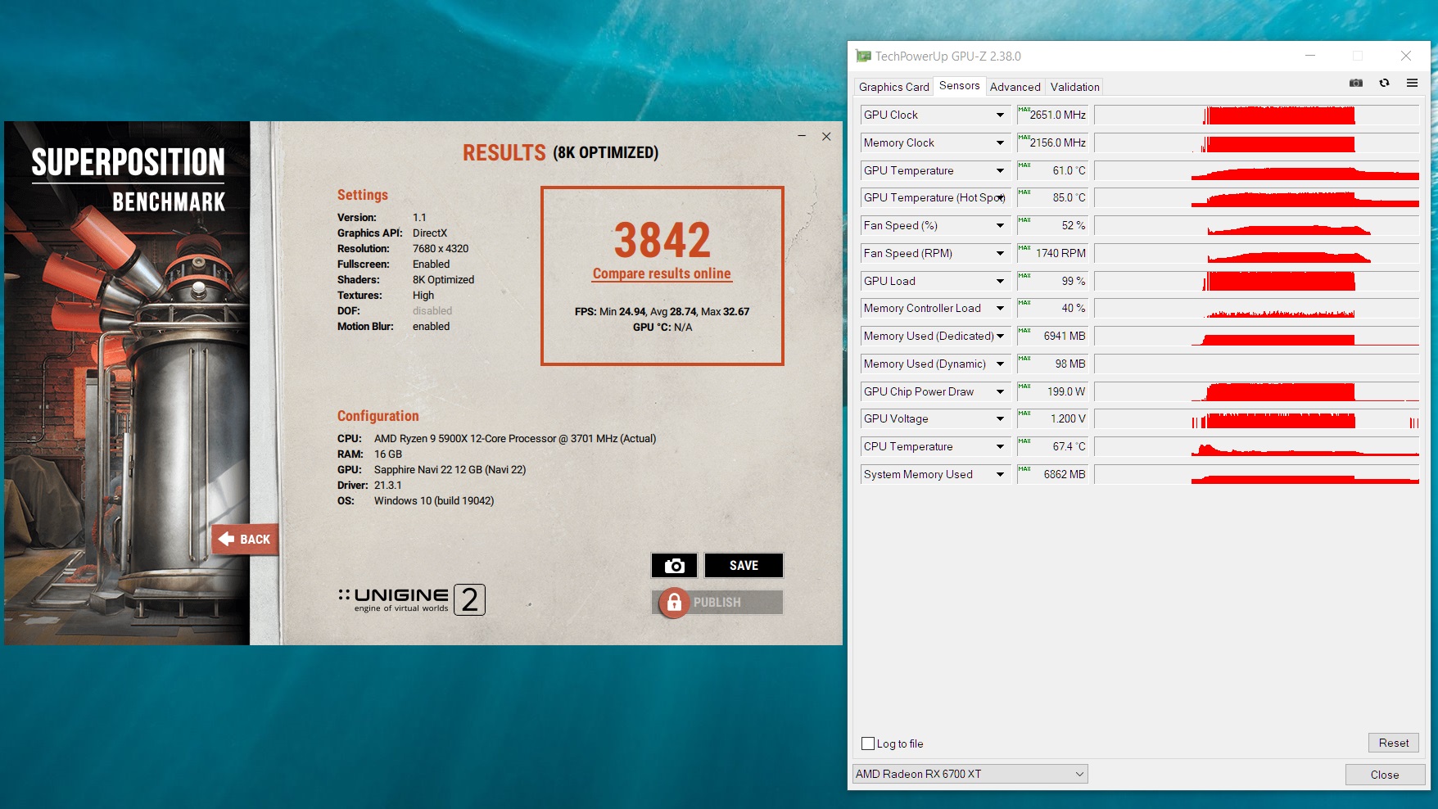Open the GPU Clock sensor dropdown
Screen dimensions: 1438x809
pos(1000,115)
